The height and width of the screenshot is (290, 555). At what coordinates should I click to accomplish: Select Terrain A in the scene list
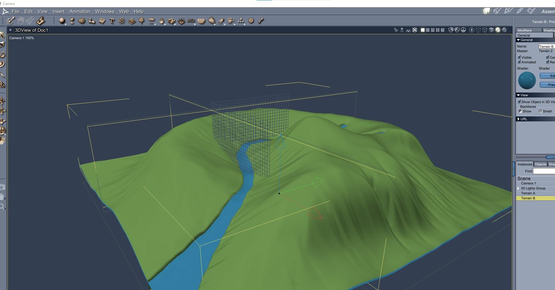pyautogui.click(x=535, y=193)
